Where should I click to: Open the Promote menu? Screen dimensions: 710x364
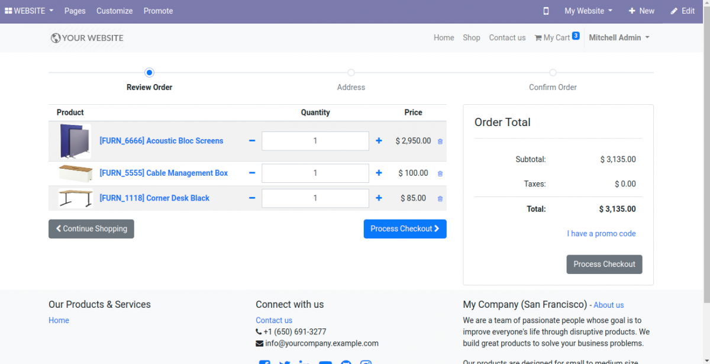point(158,11)
